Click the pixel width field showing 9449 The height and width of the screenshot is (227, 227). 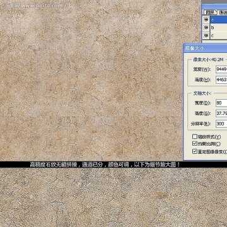pos(221,69)
